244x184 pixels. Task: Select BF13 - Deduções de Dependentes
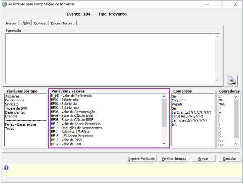[76, 128]
